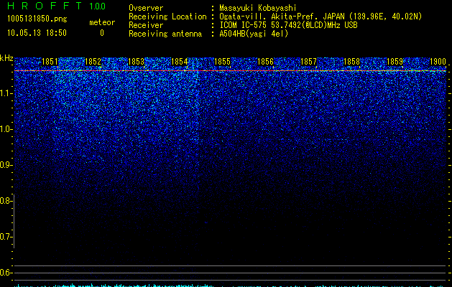
Task: Click the Ovserver label
Action: [x=146, y=8]
